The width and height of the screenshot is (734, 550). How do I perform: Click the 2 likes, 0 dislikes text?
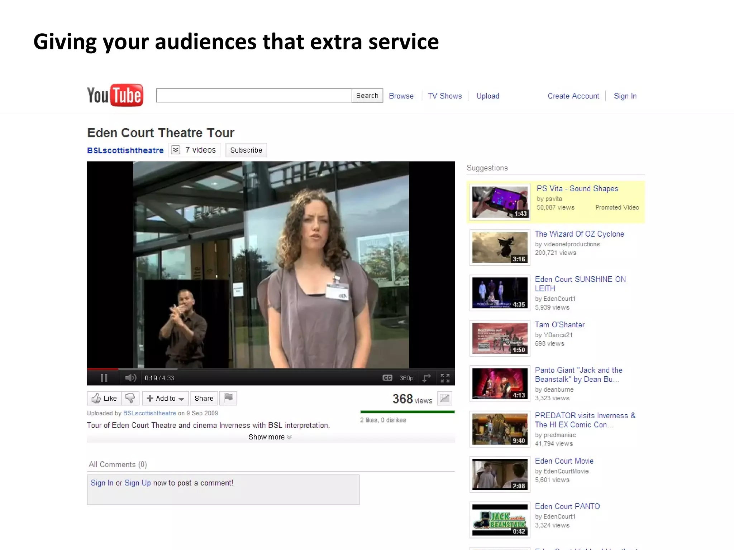click(383, 420)
